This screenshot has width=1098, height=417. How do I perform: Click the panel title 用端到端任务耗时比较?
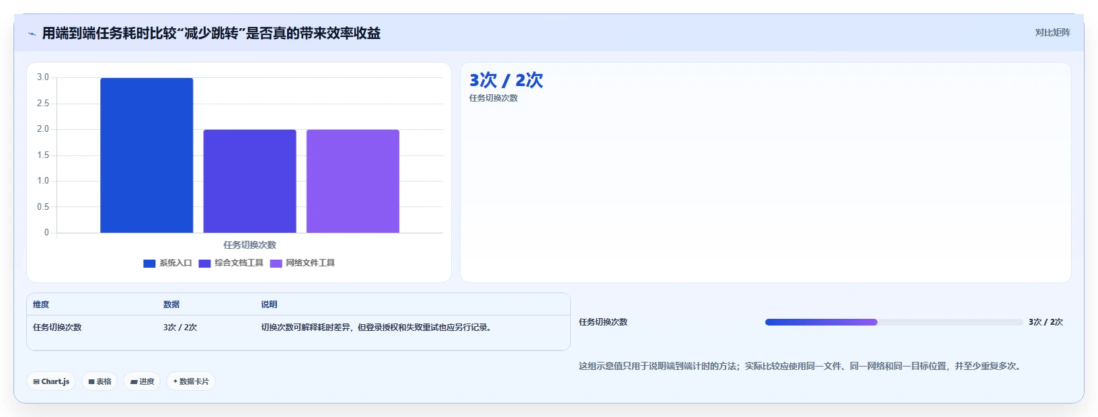tap(211, 34)
